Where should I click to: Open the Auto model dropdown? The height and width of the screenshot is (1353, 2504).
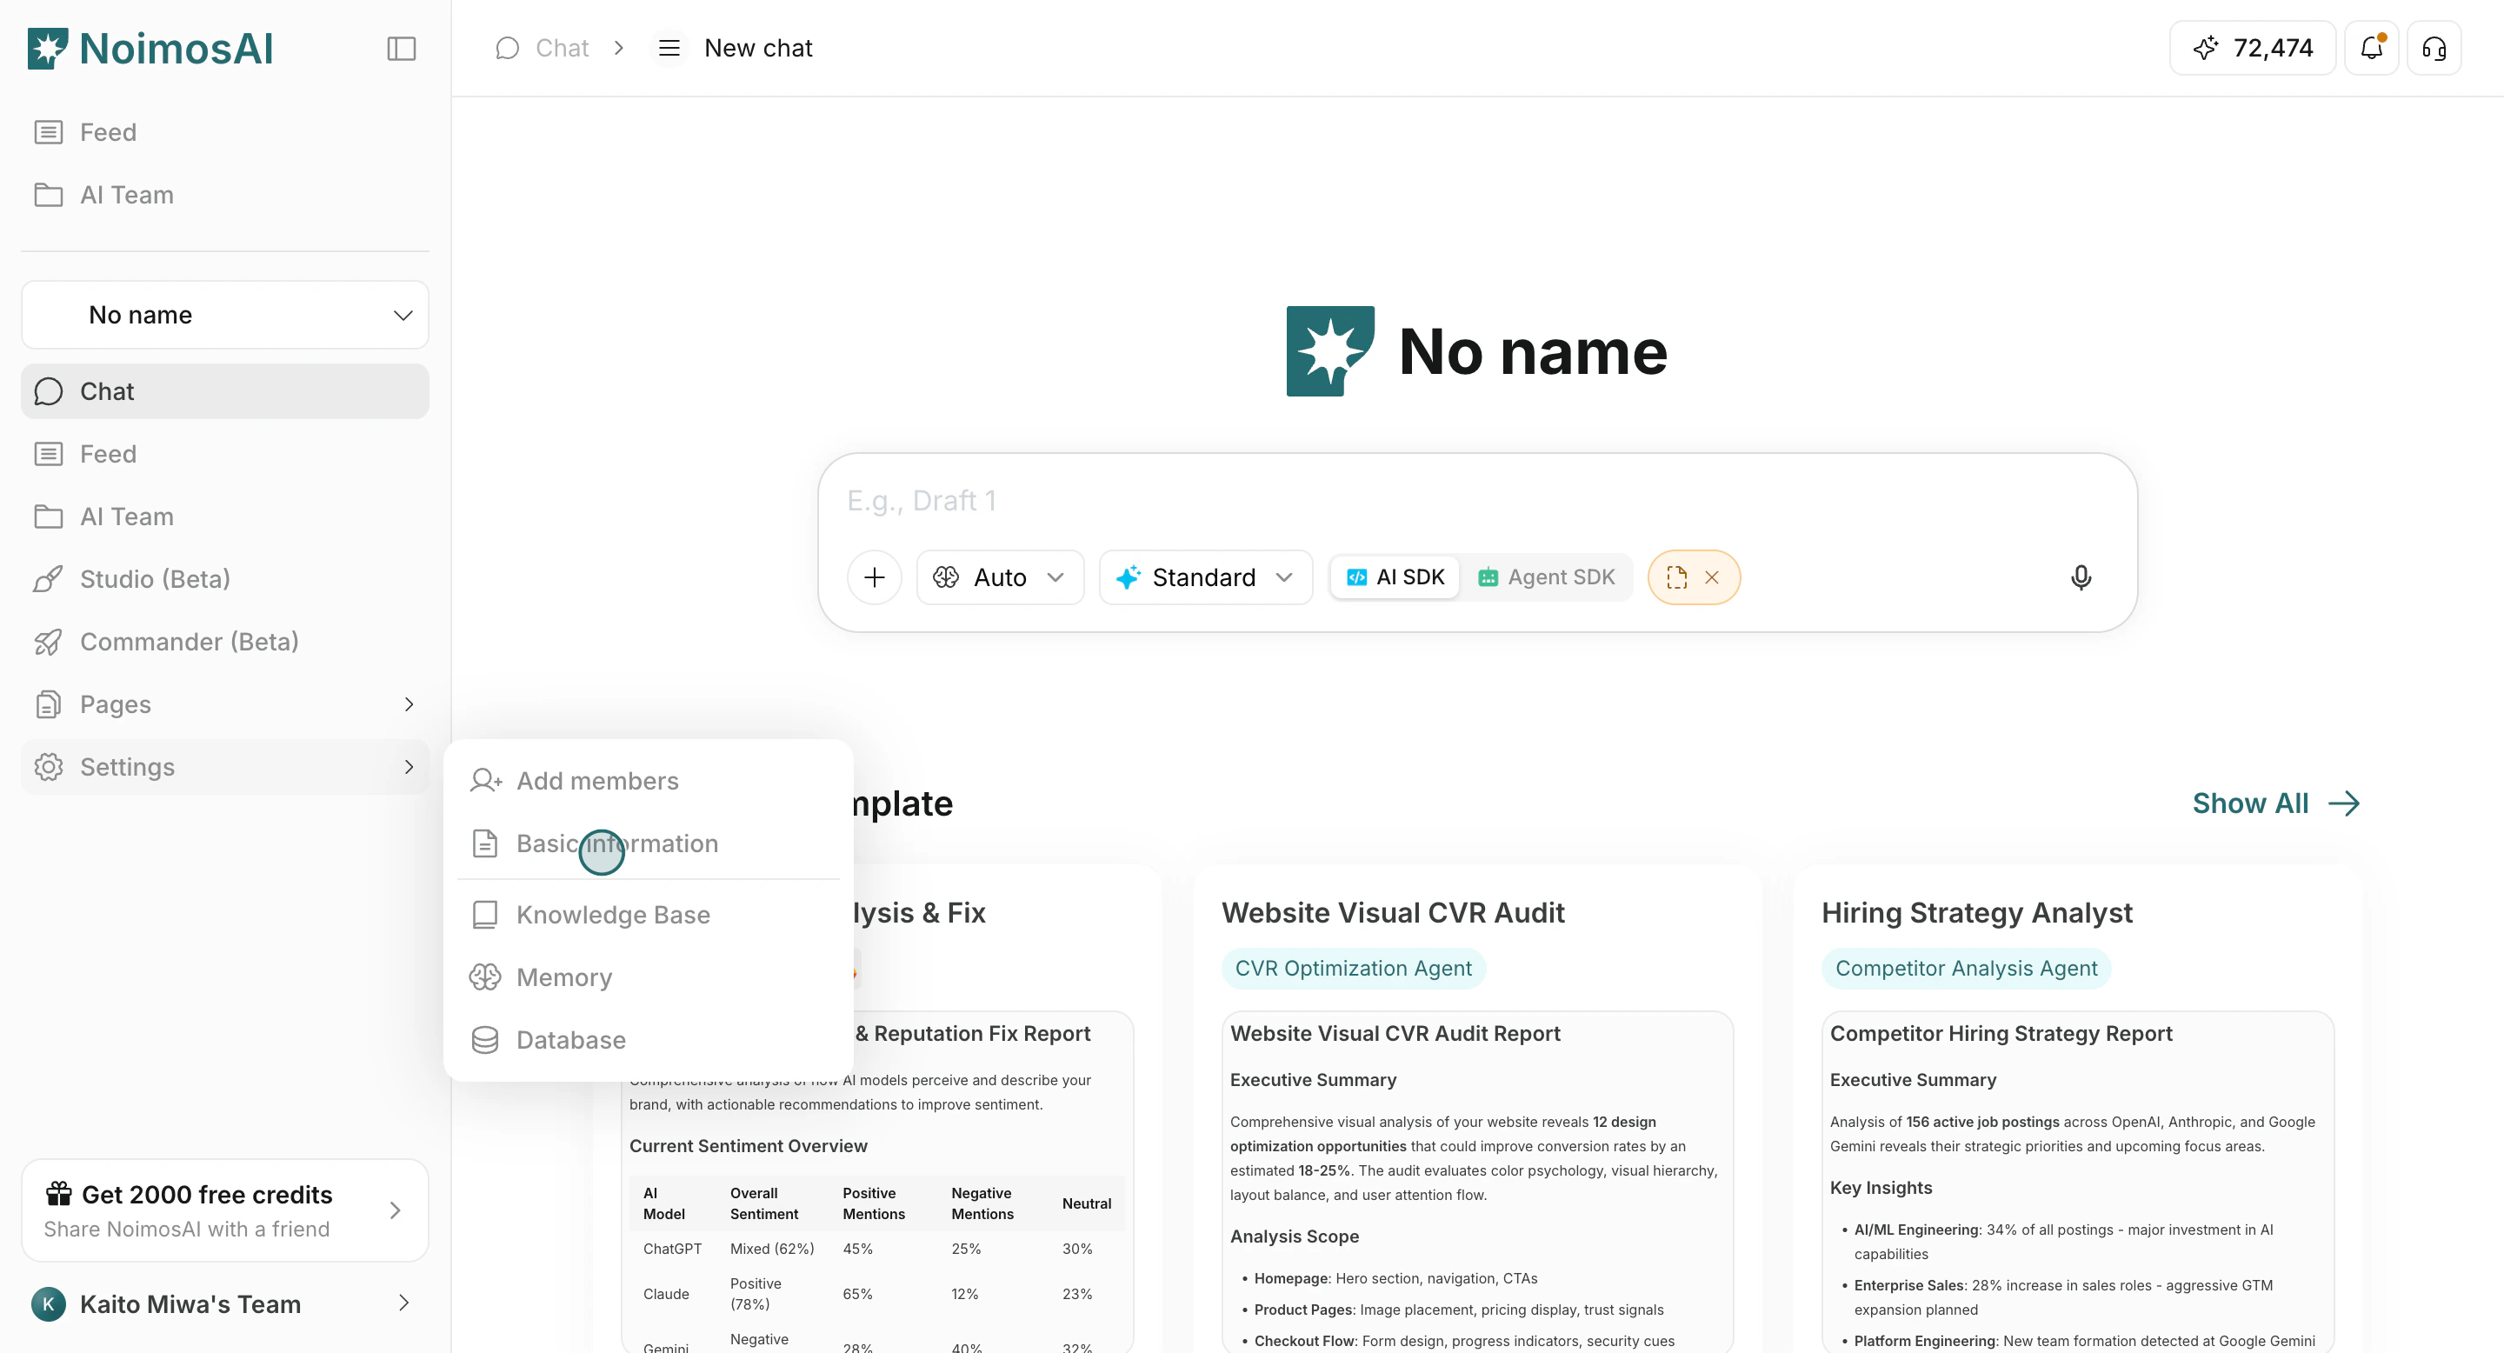pyautogui.click(x=999, y=577)
